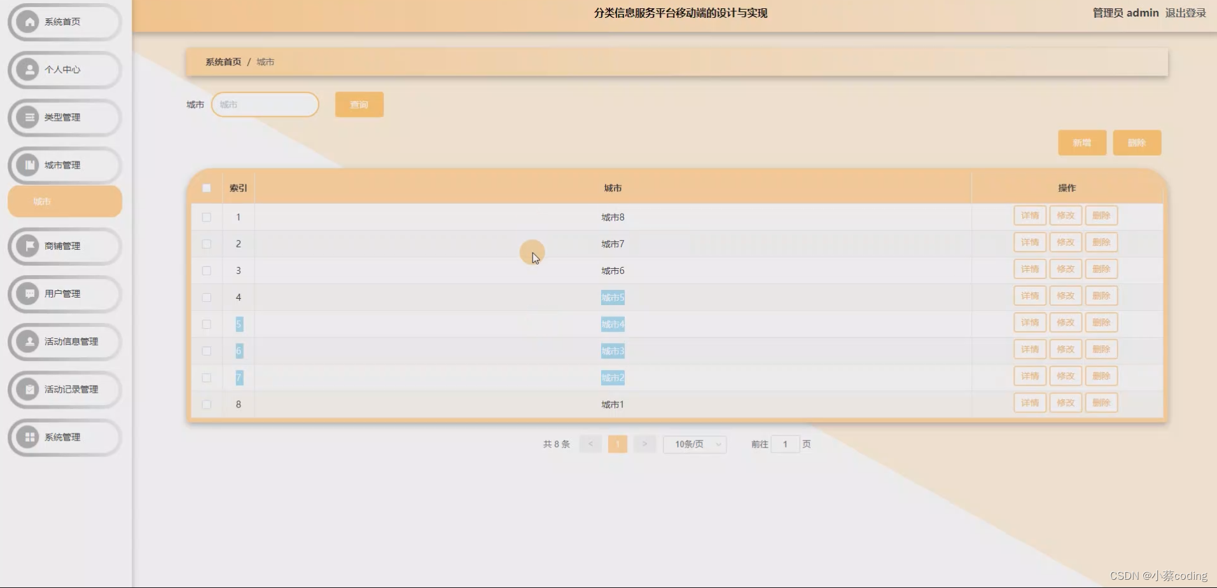The width and height of the screenshot is (1217, 588).
Task: Click the chat icon beside 用户管理
Action: point(28,293)
